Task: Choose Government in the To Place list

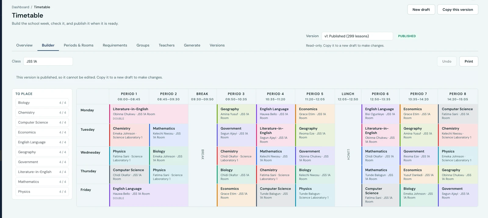Action: (x=42, y=162)
